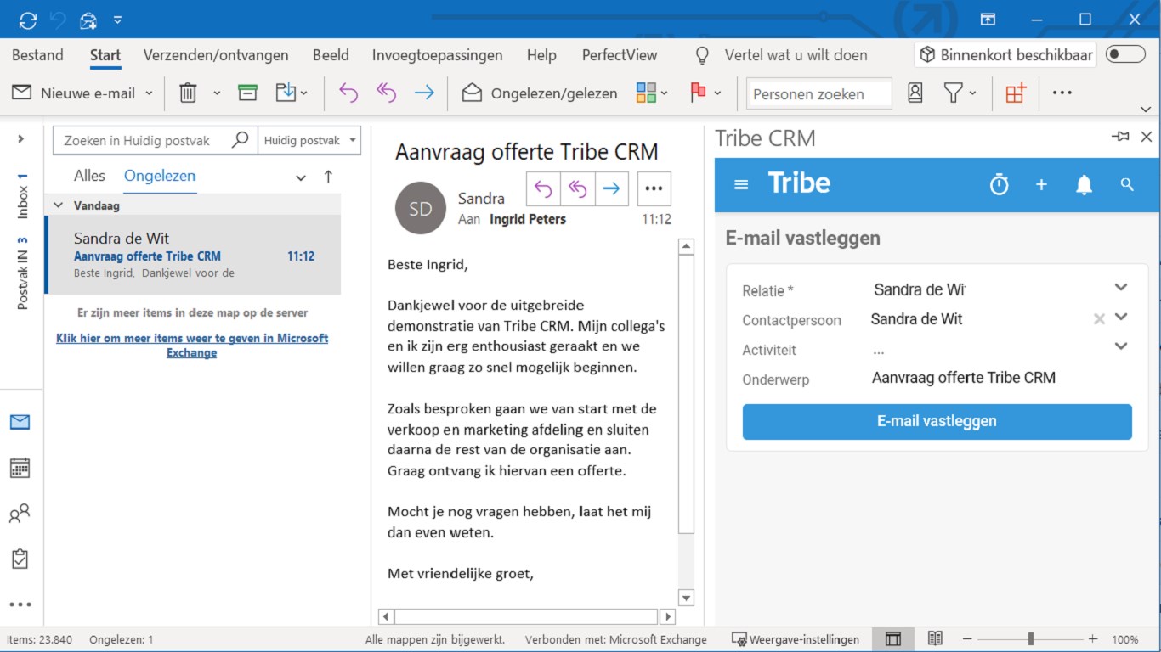1161x652 pixels.
Task: Click the reading pane Reply button
Action: (543, 189)
